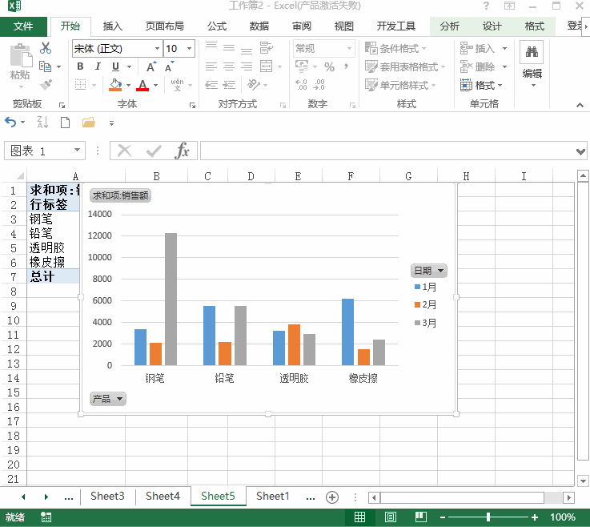The image size is (590, 527).
Task: Open 套用表格格式 table format button
Action: (x=405, y=67)
